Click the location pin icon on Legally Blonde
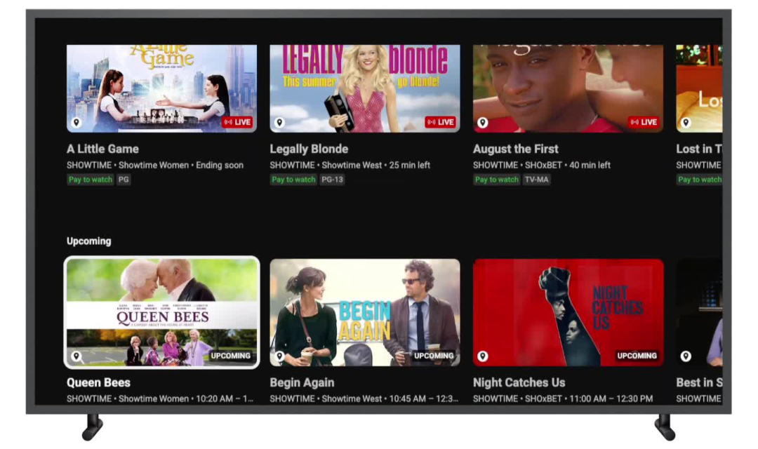Screen dimensions: 758x449 279,121
